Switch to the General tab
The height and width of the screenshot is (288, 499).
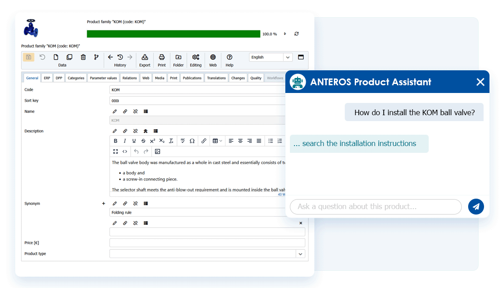click(x=32, y=78)
